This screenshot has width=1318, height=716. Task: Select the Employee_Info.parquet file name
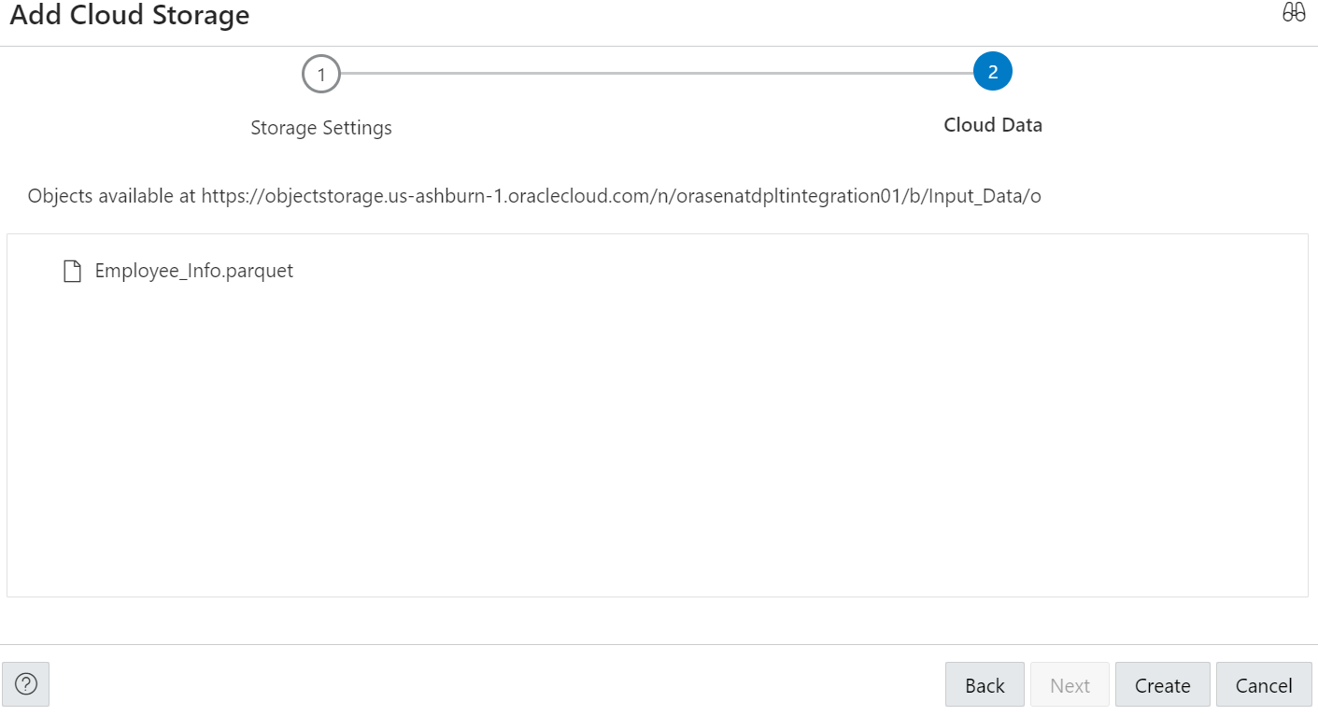[194, 271]
